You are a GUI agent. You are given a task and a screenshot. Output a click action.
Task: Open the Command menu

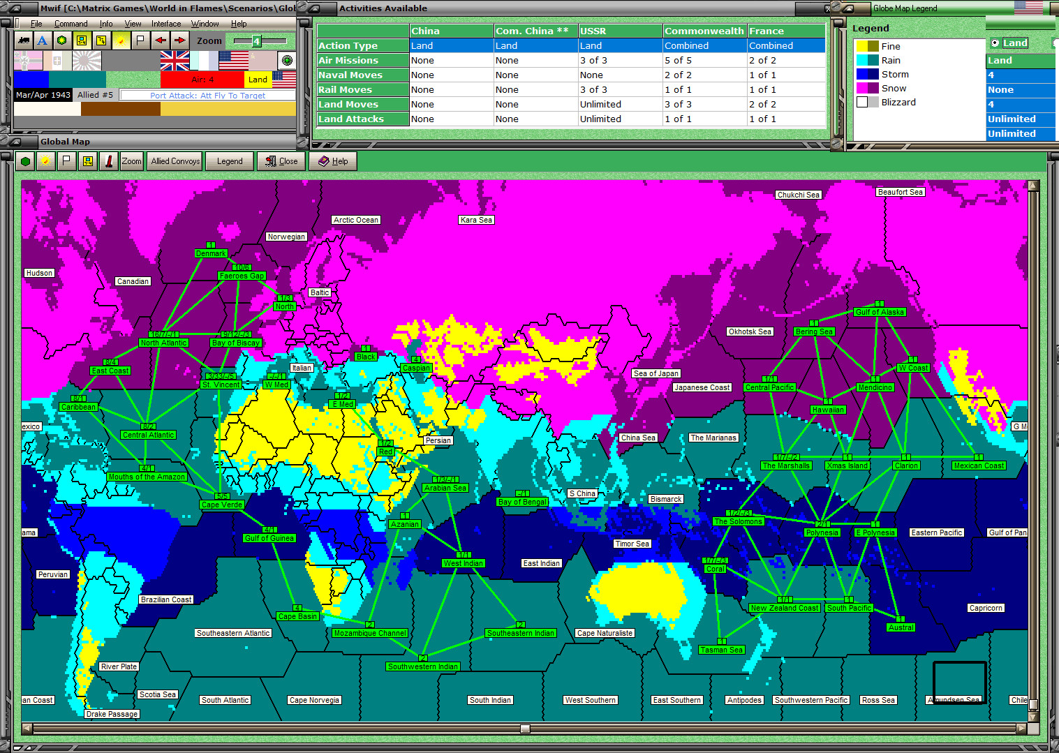tap(71, 24)
